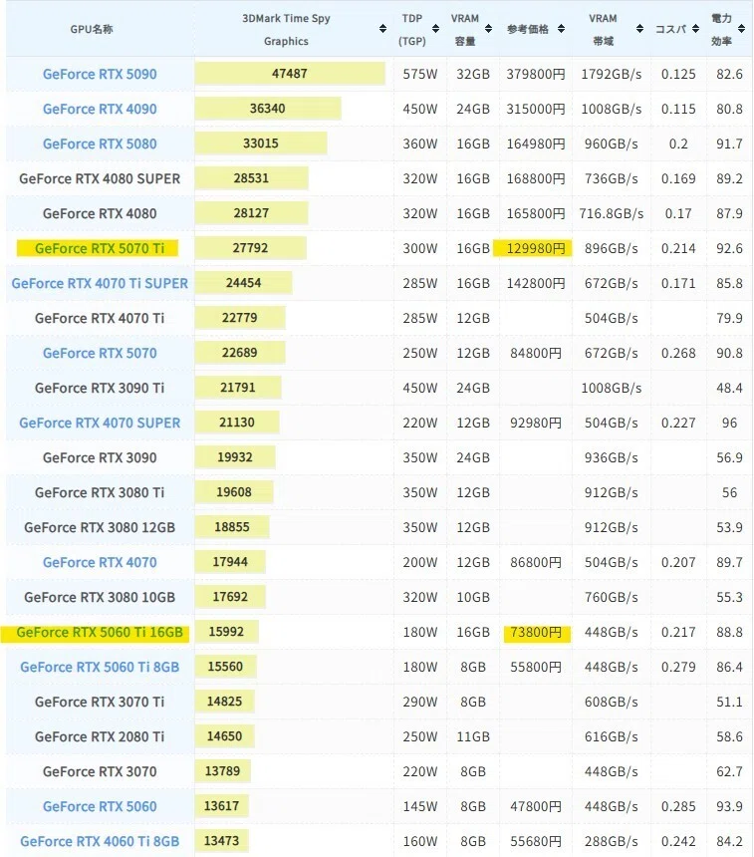Click the 13617 score bar
The height and width of the screenshot is (857, 754).
coord(221,805)
